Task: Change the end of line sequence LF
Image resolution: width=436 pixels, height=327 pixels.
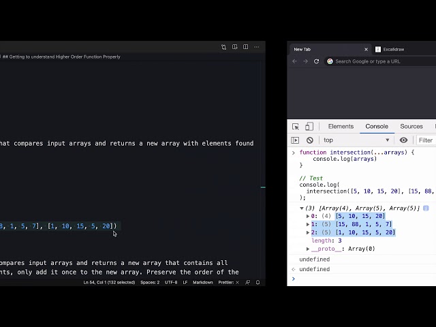Action: 185,282
